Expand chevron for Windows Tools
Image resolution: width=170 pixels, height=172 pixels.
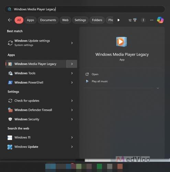point(72,73)
